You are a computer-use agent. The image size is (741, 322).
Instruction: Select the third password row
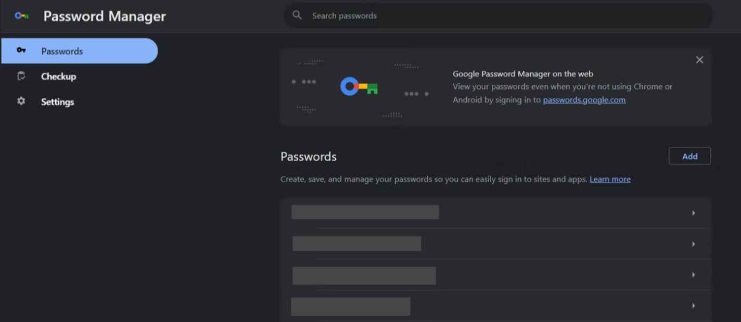(494, 275)
